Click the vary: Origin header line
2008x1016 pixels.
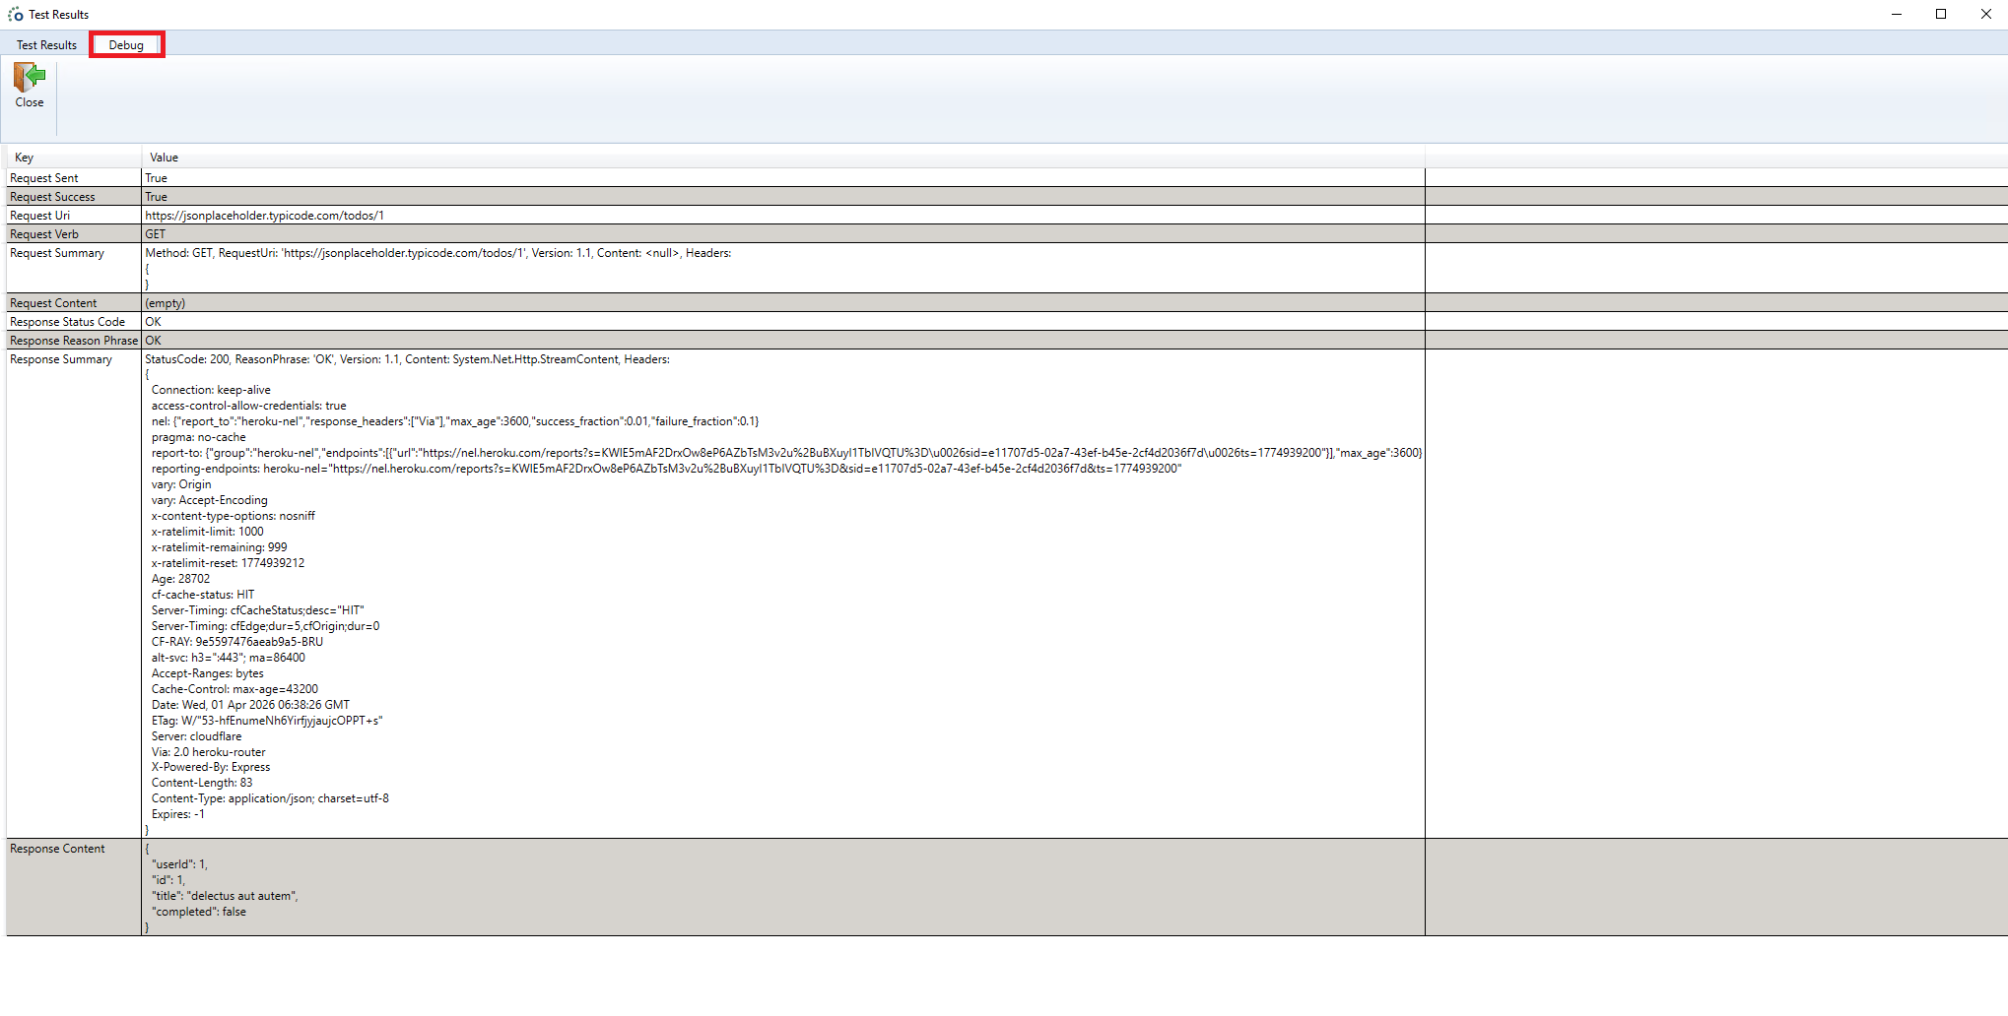[x=181, y=484]
